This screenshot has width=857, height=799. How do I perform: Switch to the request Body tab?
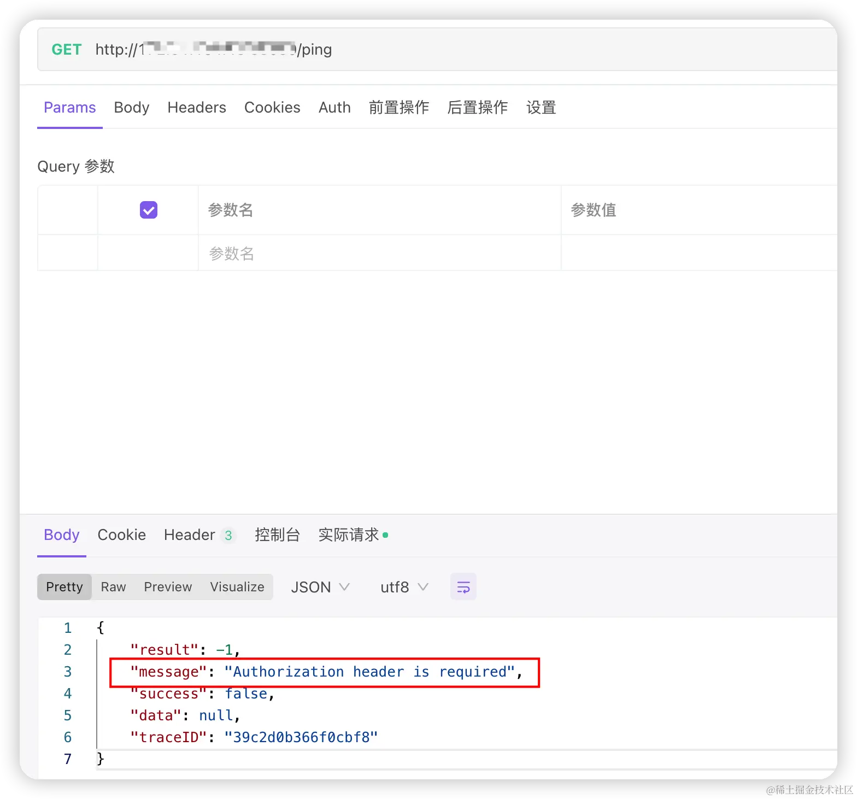pyautogui.click(x=132, y=108)
